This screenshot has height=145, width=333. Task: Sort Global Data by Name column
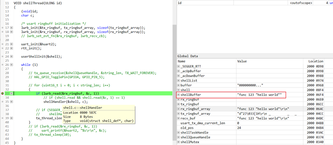206,61
